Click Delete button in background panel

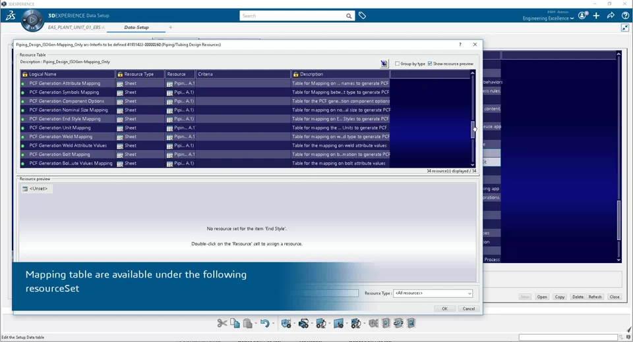pyautogui.click(x=578, y=297)
